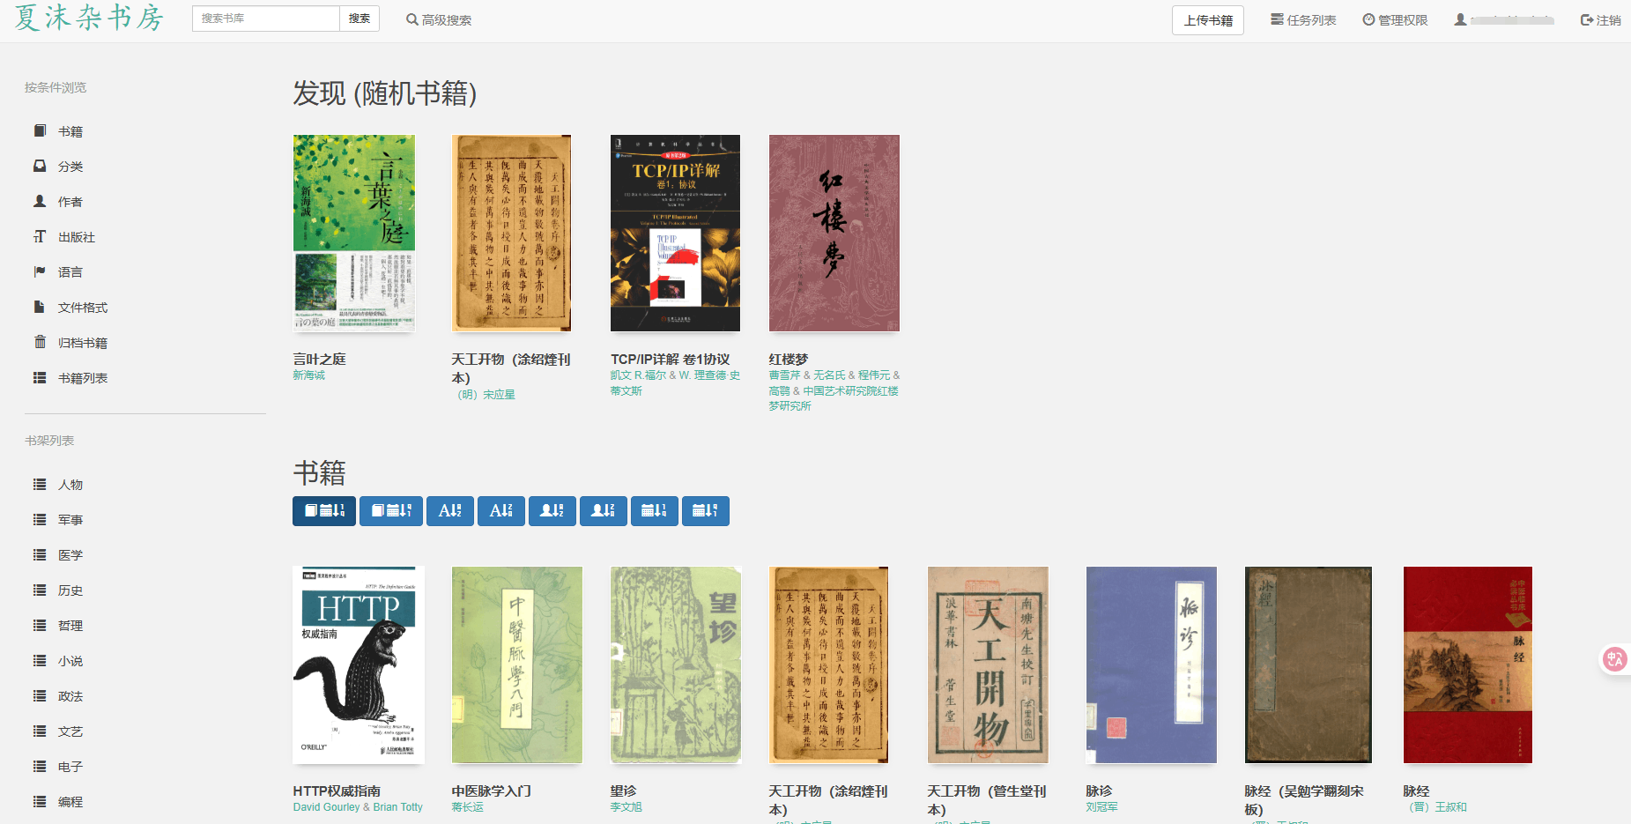Open the 分类 categories section

coord(70,167)
